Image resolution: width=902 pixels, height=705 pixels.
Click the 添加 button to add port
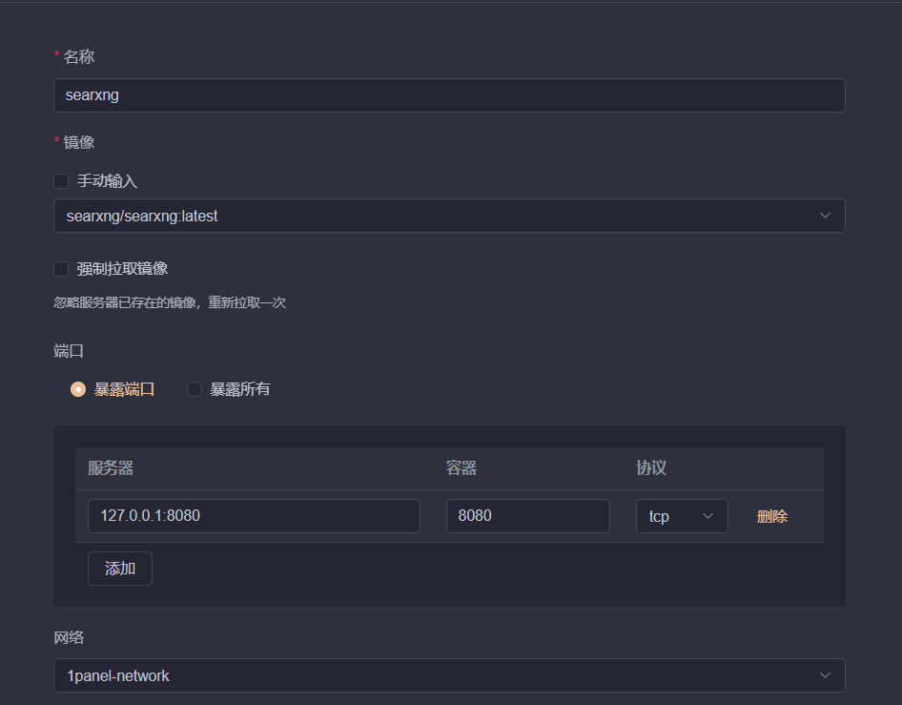click(119, 569)
